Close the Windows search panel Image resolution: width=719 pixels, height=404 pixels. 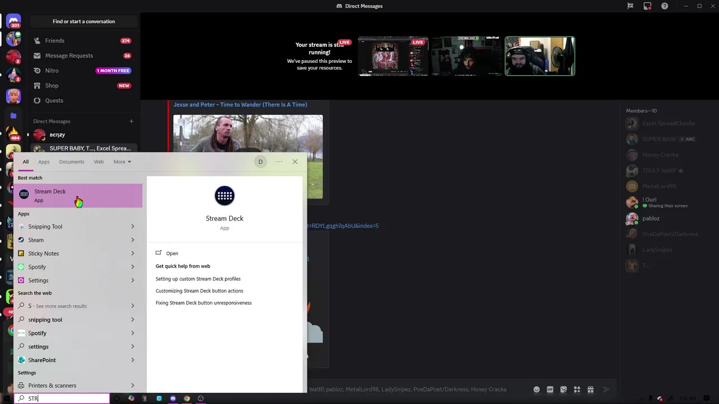pyautogui.click(x=295, y=162)
